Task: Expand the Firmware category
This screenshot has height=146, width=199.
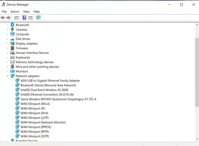Action: tap(7, 48)
